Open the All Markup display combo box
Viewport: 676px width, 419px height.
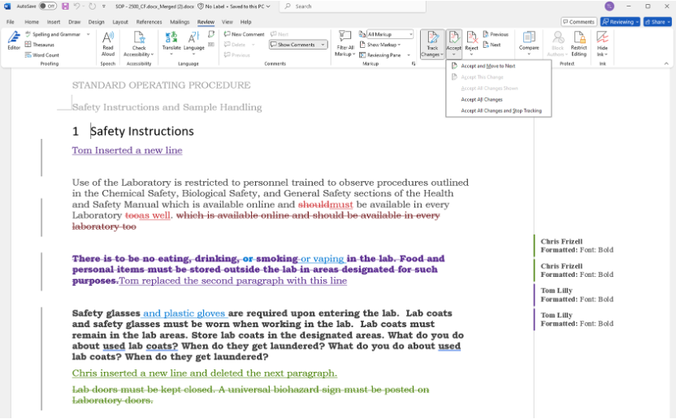390,34
